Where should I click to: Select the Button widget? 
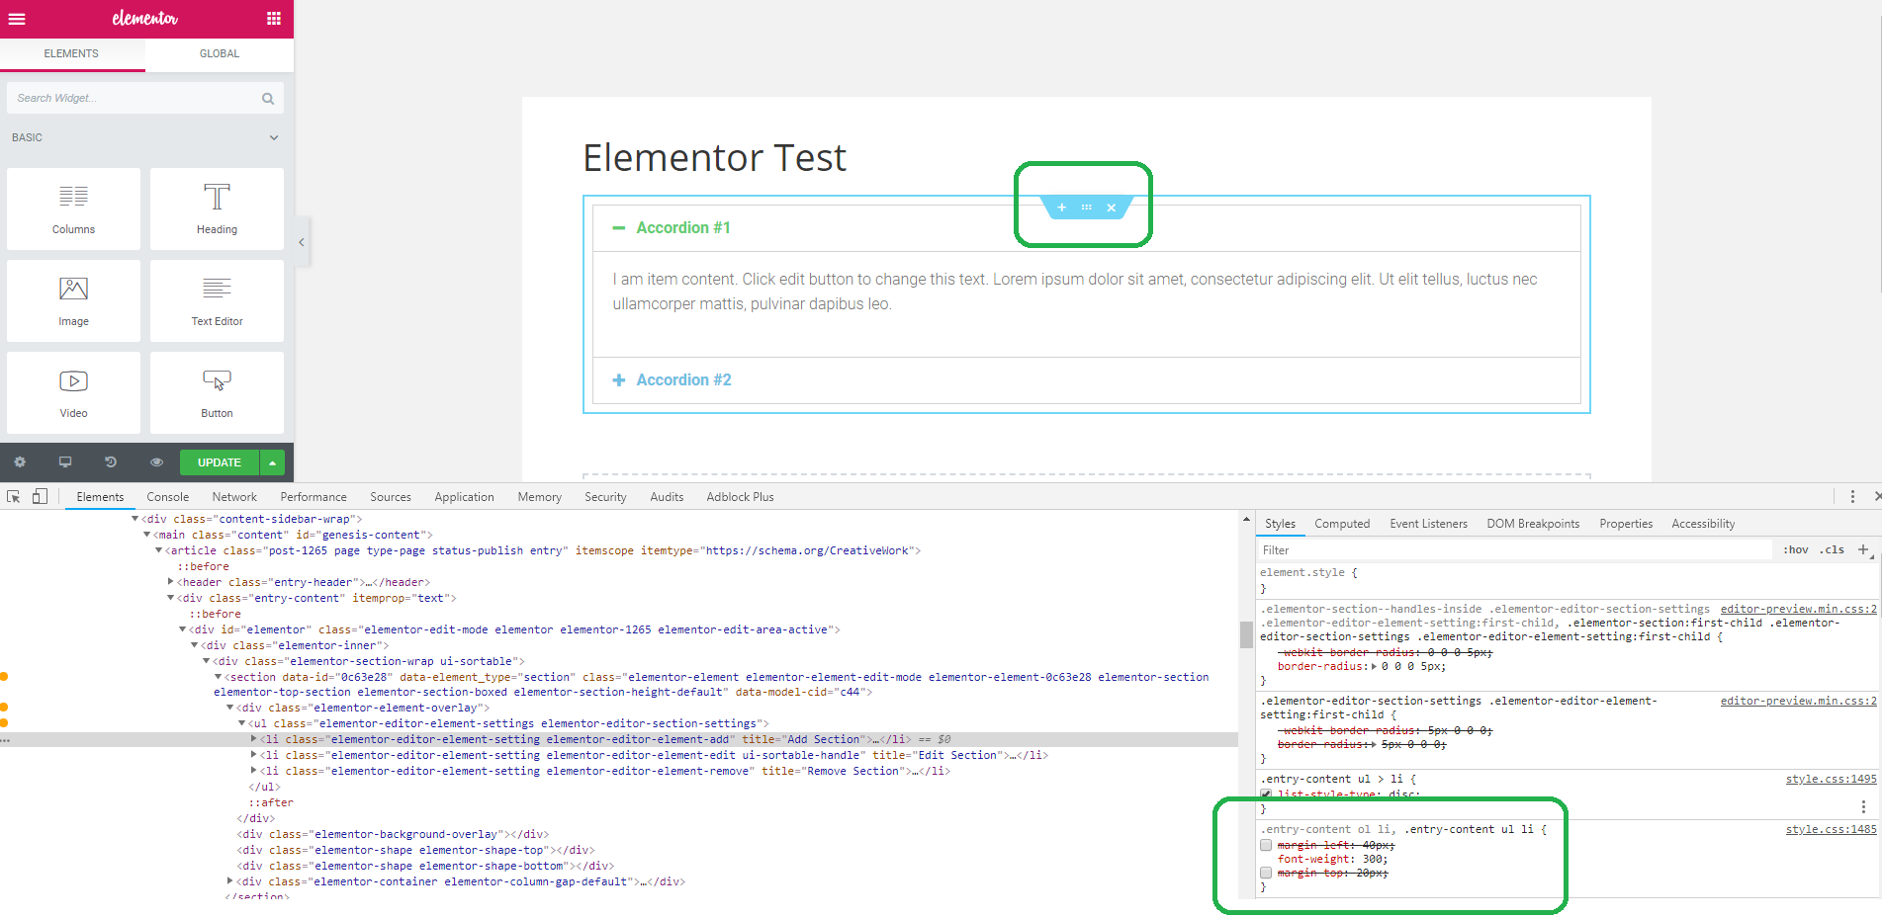coord(217,392)
